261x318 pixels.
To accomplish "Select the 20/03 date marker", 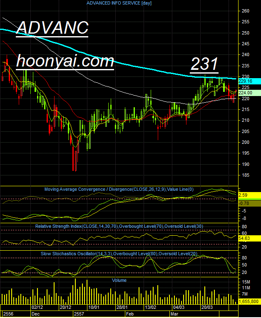I will 207,307.
